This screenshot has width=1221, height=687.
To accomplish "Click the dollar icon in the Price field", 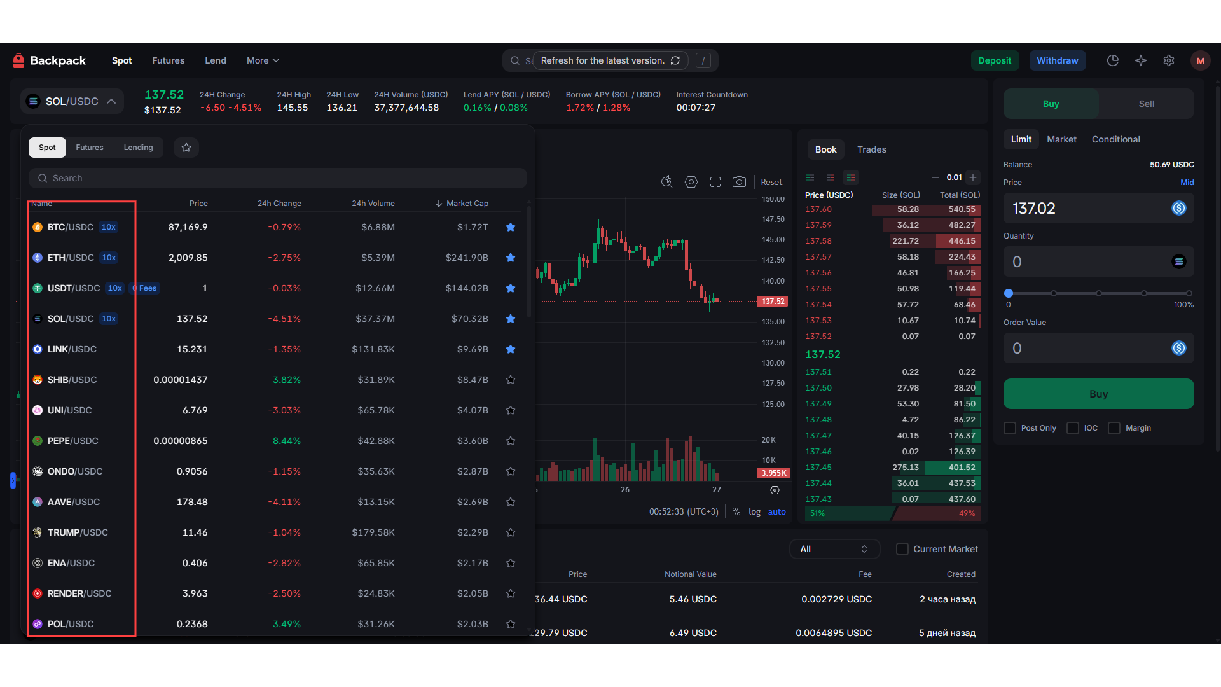I will coord(1180,208).
